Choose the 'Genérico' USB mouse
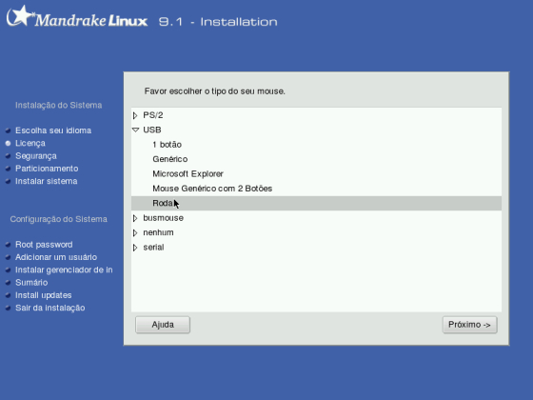 click(x=170, y=159)
